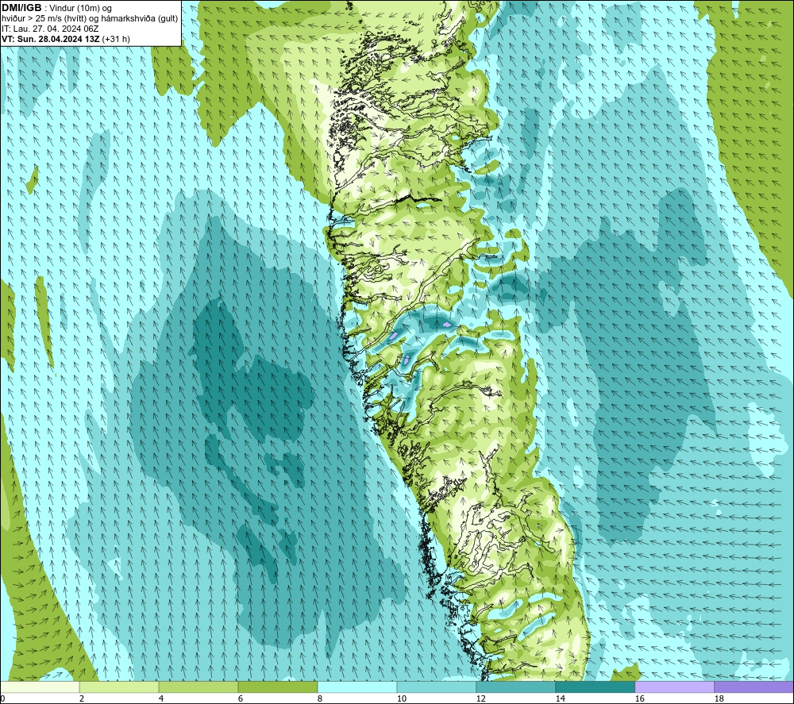The width and height of the screenshot is (794, 704).
Task: Click the 'DMI/IGB' title text
Action: coord(21,8)
